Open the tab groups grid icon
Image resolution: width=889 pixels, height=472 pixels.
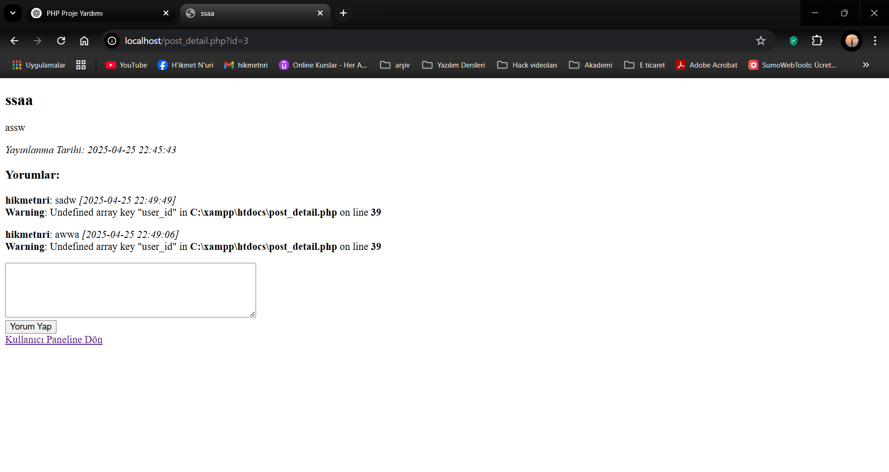81,65
